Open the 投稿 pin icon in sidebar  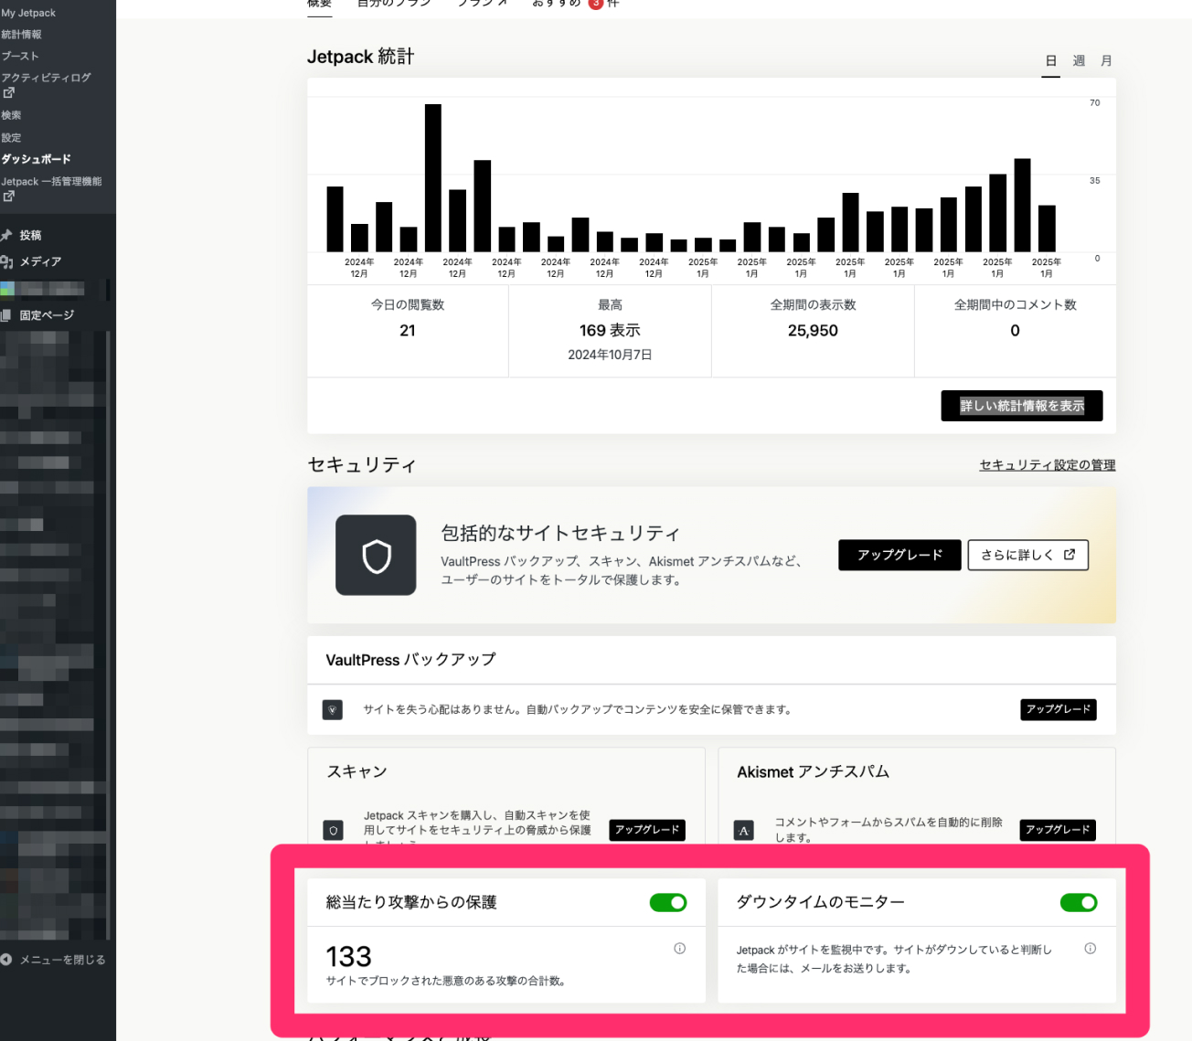tap(6, 235)
